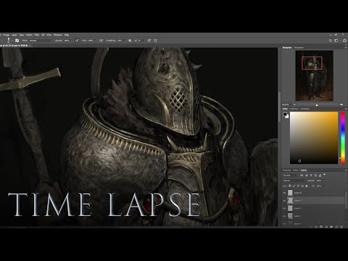Open the Layer menu
348x261 pixels.
14,35
